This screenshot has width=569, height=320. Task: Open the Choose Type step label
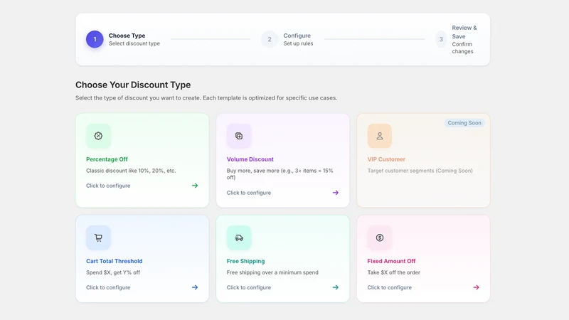tap(127, 36)
